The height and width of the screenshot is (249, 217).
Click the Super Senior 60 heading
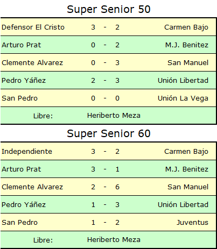coord(109,133)
